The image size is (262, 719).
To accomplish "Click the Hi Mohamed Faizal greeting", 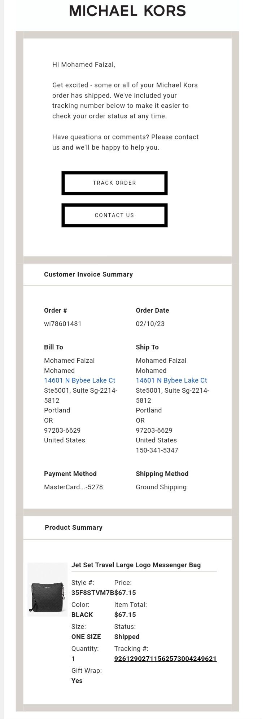I will point(84,65).
